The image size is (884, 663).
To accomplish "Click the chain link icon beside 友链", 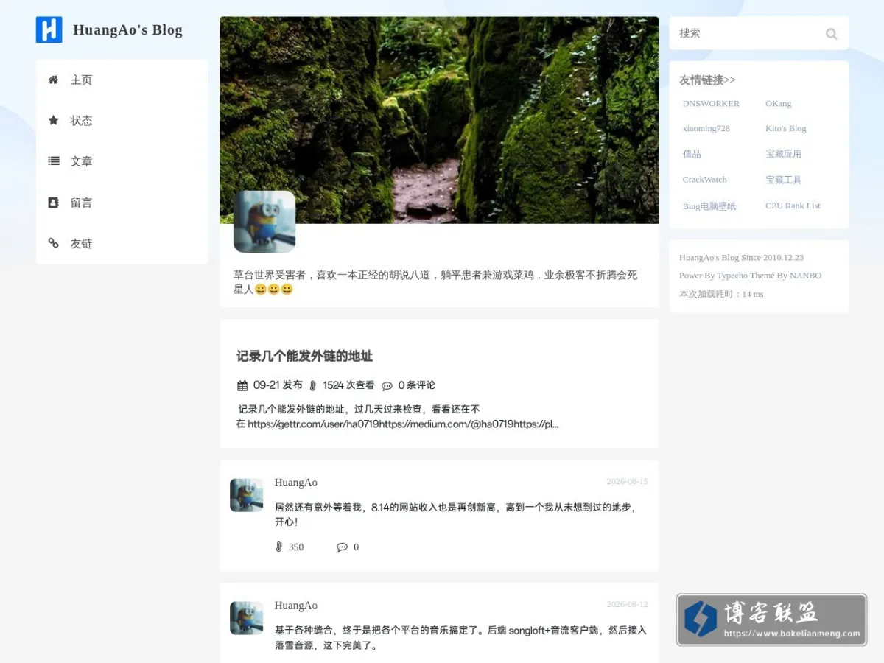I will (x=53, y=243).
